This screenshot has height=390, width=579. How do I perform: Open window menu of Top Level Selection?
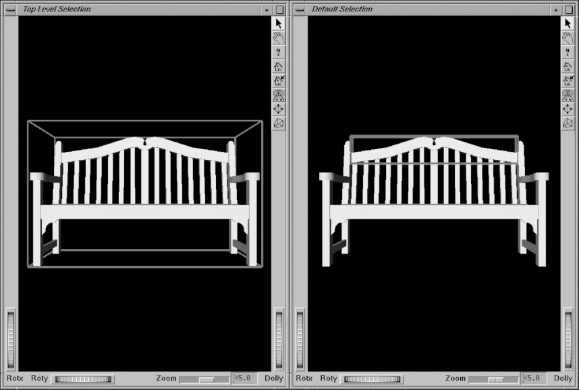(10, 9)
